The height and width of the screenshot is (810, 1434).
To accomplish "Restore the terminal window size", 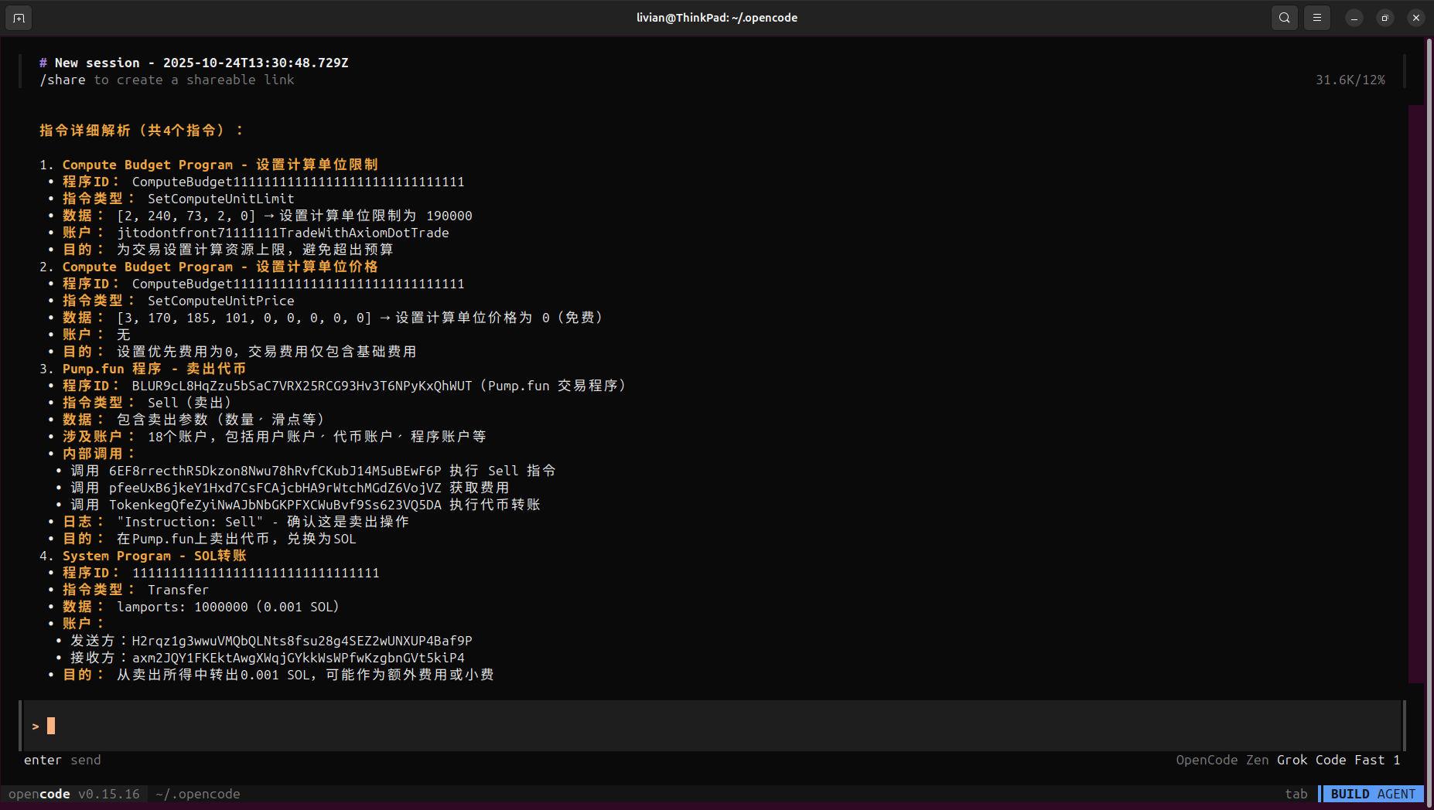I will [1384, 18].
